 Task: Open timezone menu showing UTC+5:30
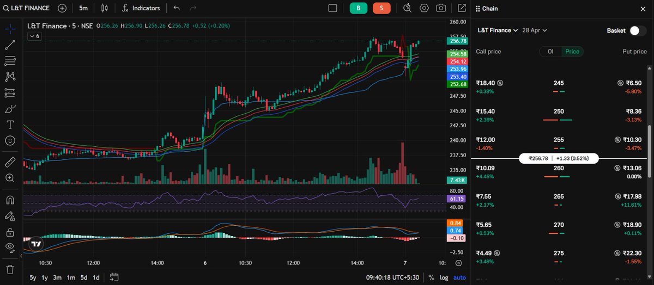point(393,277)
